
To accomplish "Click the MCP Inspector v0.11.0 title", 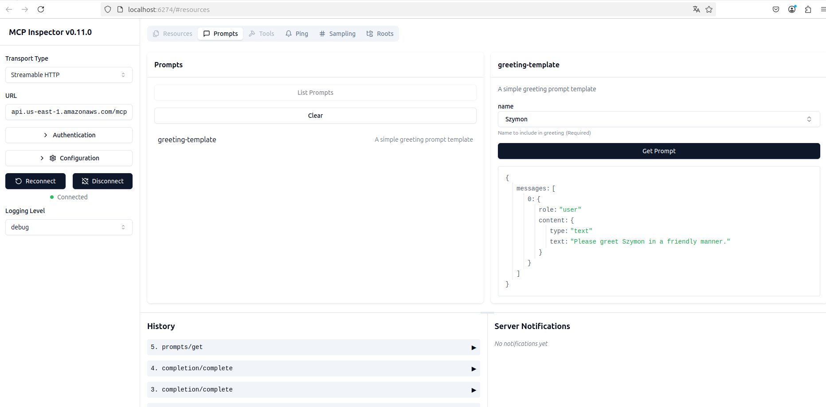I will click(51, 32).
